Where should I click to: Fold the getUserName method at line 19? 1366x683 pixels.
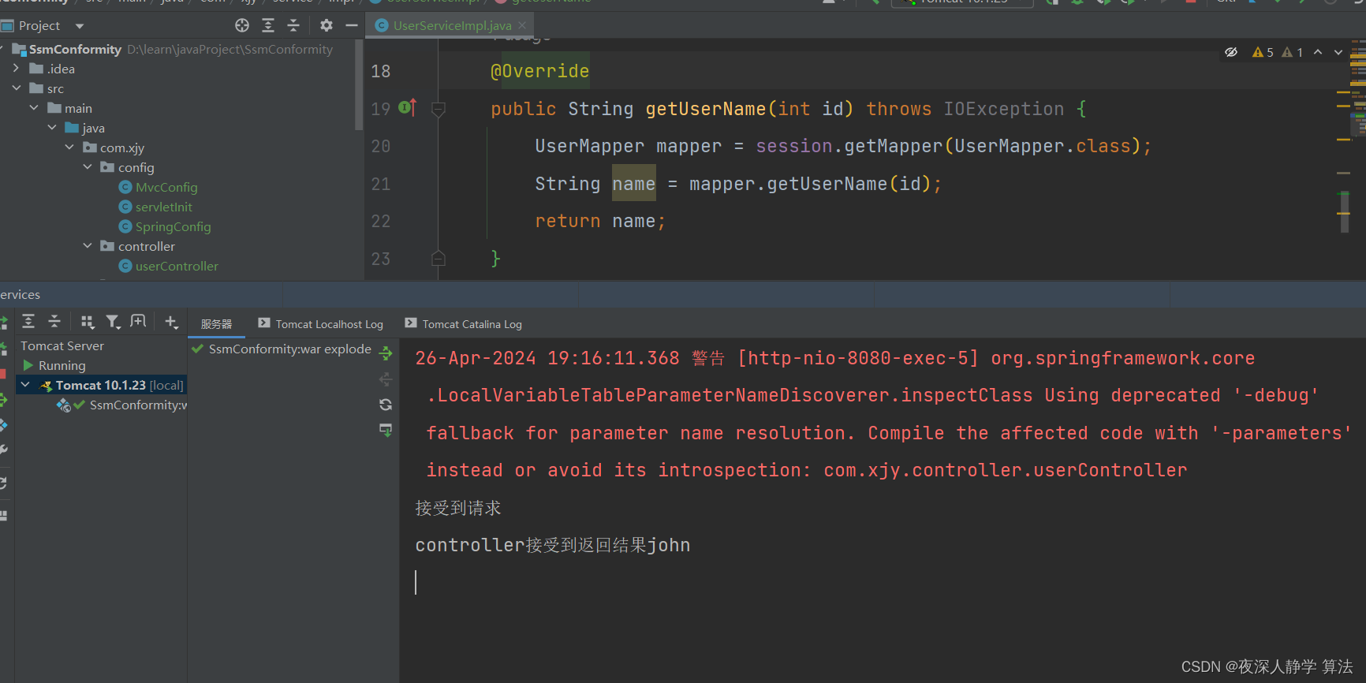click(x=439, y=110)
